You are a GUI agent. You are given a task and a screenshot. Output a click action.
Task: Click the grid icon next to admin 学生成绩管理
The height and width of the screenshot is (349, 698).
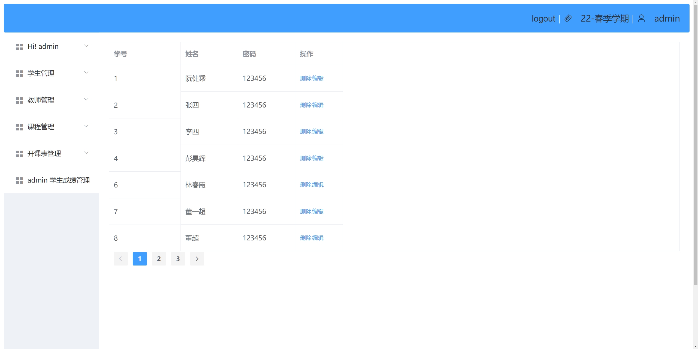coord(19,181)
